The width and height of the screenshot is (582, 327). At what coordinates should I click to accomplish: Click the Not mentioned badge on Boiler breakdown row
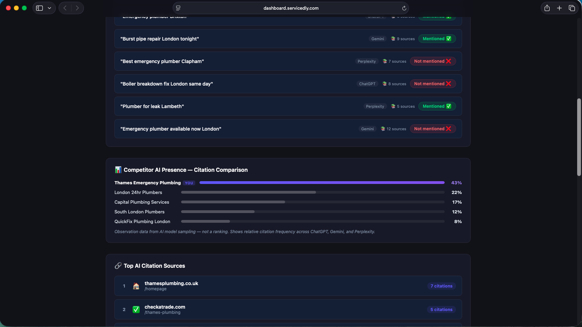pyautogui.click(x=433, y=83)
